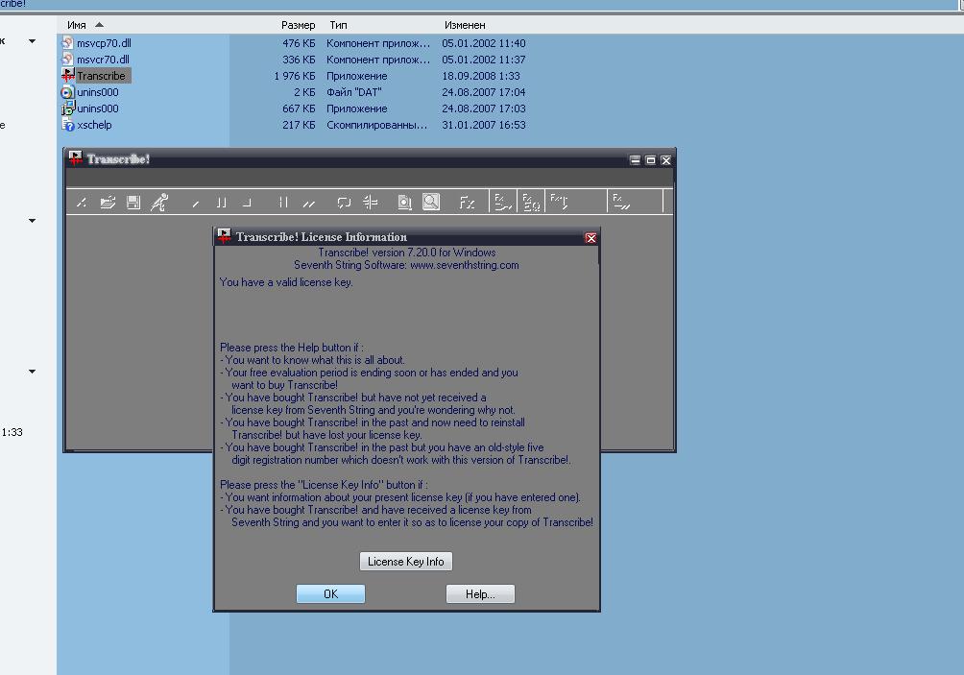Click the highlighted zoom magnifier icon

[431, 202]
